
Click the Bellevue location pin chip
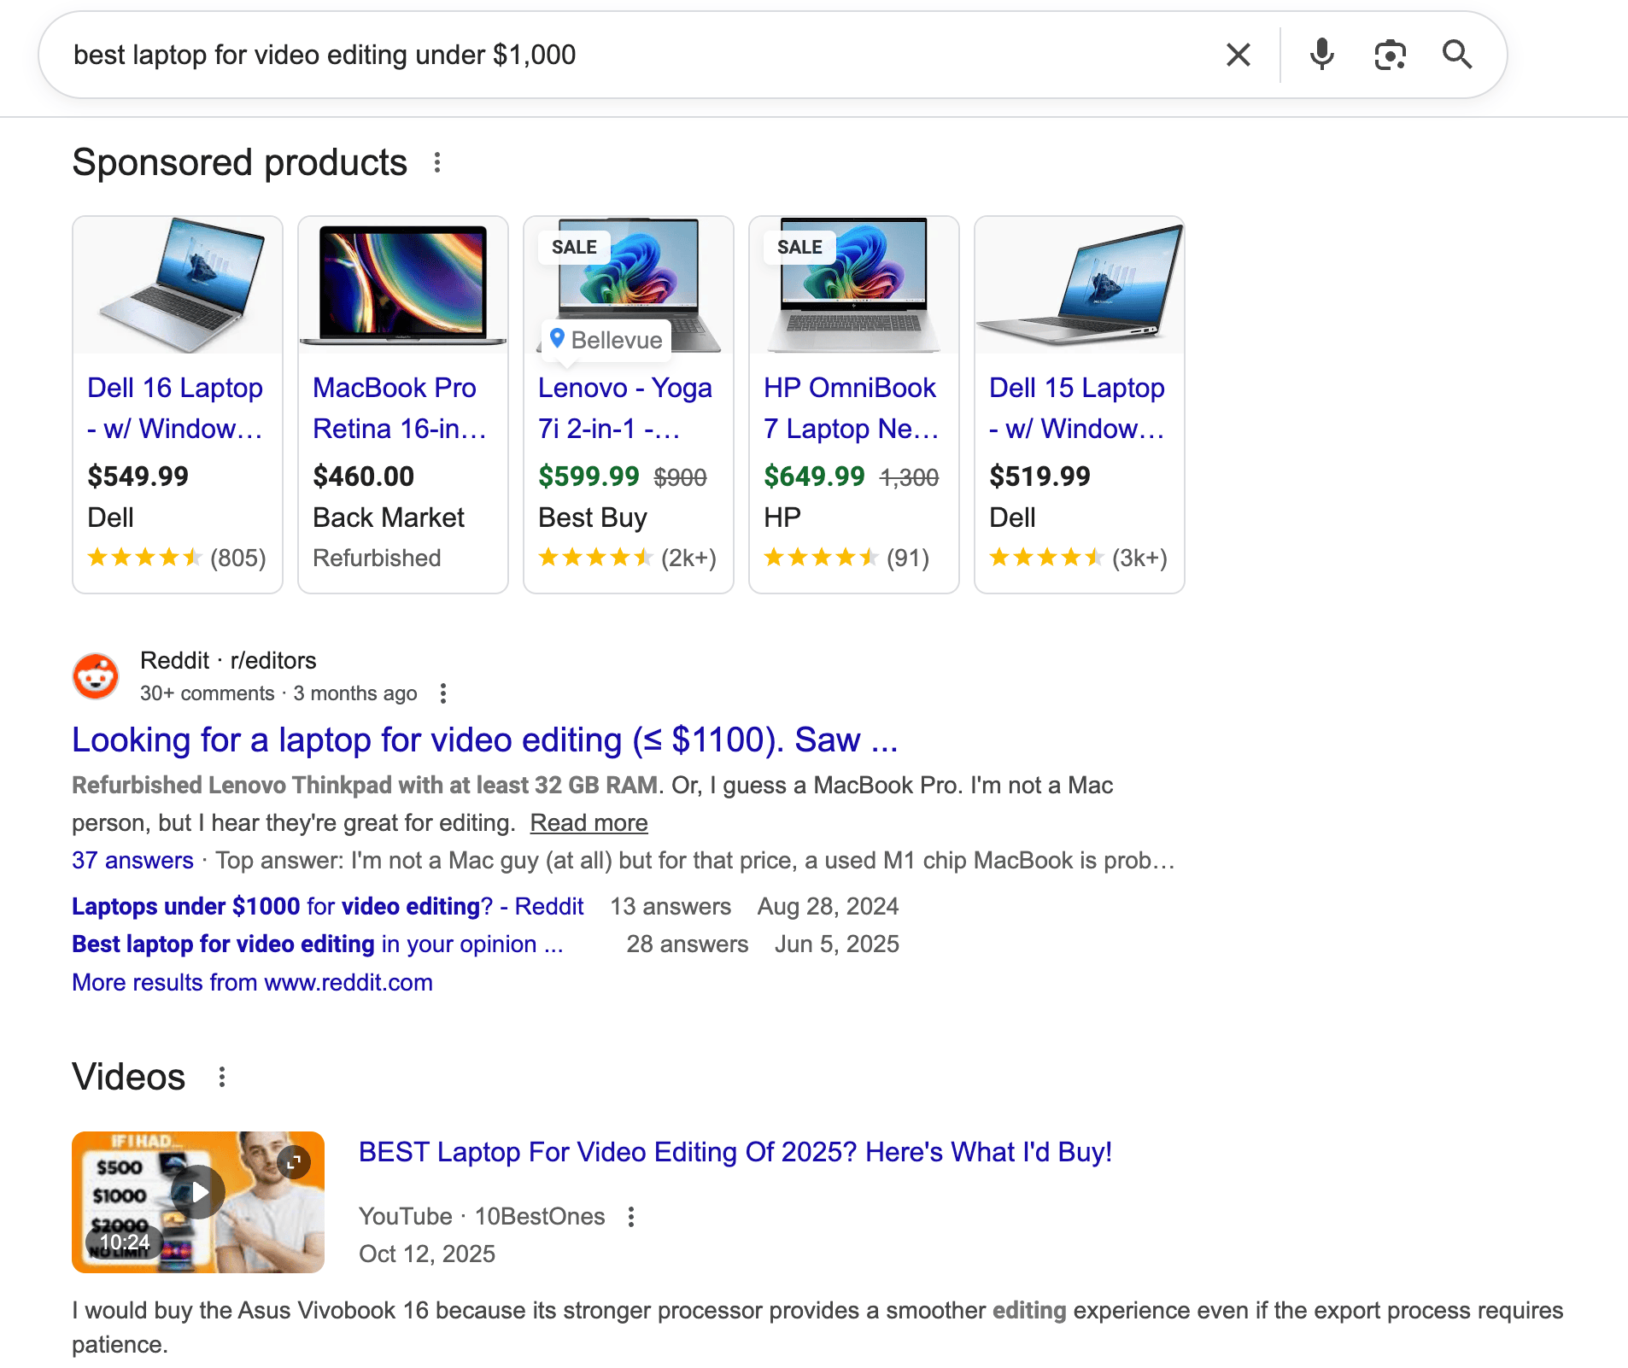(605, 339)
